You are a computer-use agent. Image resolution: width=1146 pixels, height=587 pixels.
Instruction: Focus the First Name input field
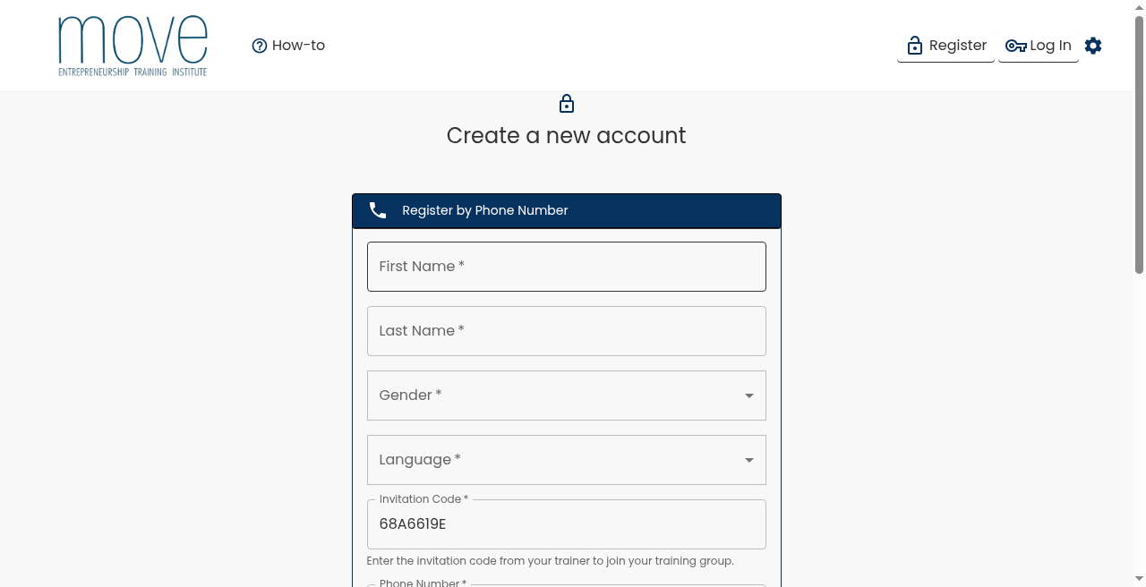pyautogui.click(x=567, y=267)
